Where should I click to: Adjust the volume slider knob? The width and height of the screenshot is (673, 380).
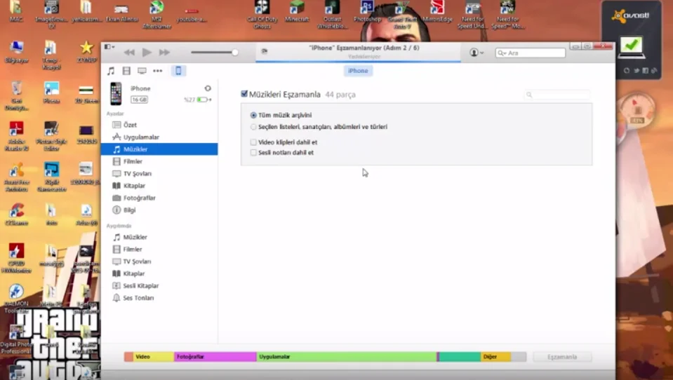coord(235,53)
